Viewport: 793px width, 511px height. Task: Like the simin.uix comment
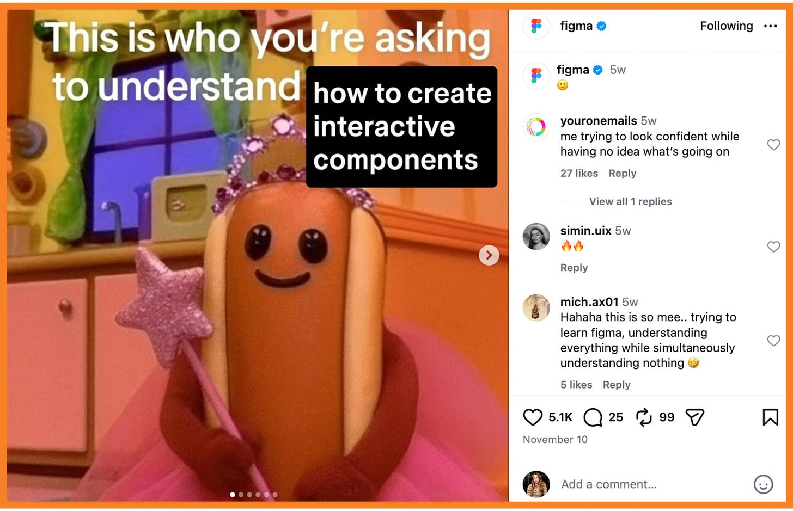(x=773, y=247)
